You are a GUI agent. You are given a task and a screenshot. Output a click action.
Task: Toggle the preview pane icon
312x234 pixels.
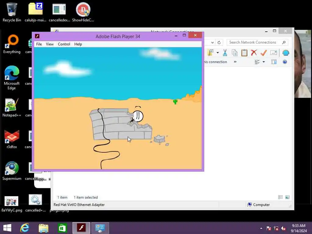coord(274,62)
